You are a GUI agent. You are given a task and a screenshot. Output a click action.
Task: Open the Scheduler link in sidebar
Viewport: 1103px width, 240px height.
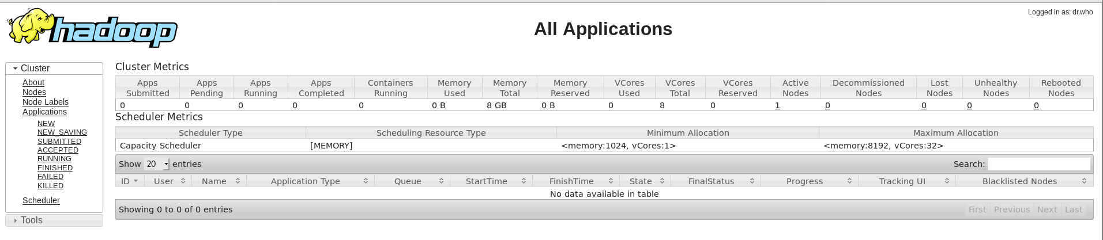[x=41, y=200]
